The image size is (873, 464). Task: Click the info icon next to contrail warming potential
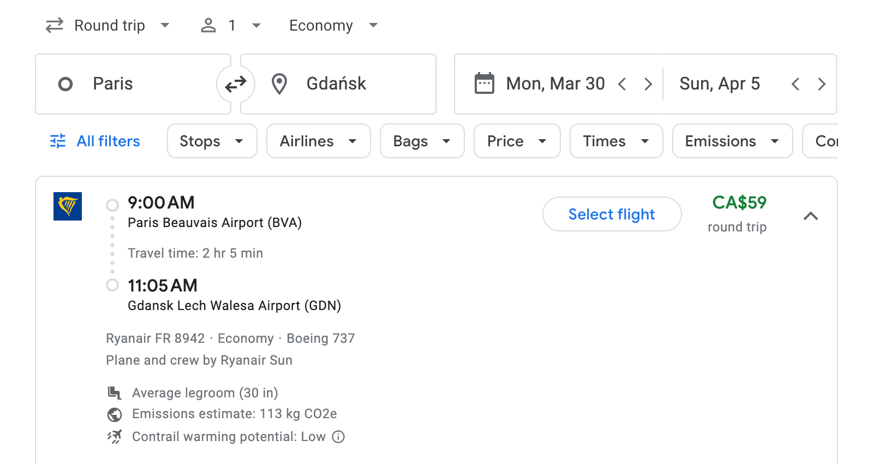point(338,437)
